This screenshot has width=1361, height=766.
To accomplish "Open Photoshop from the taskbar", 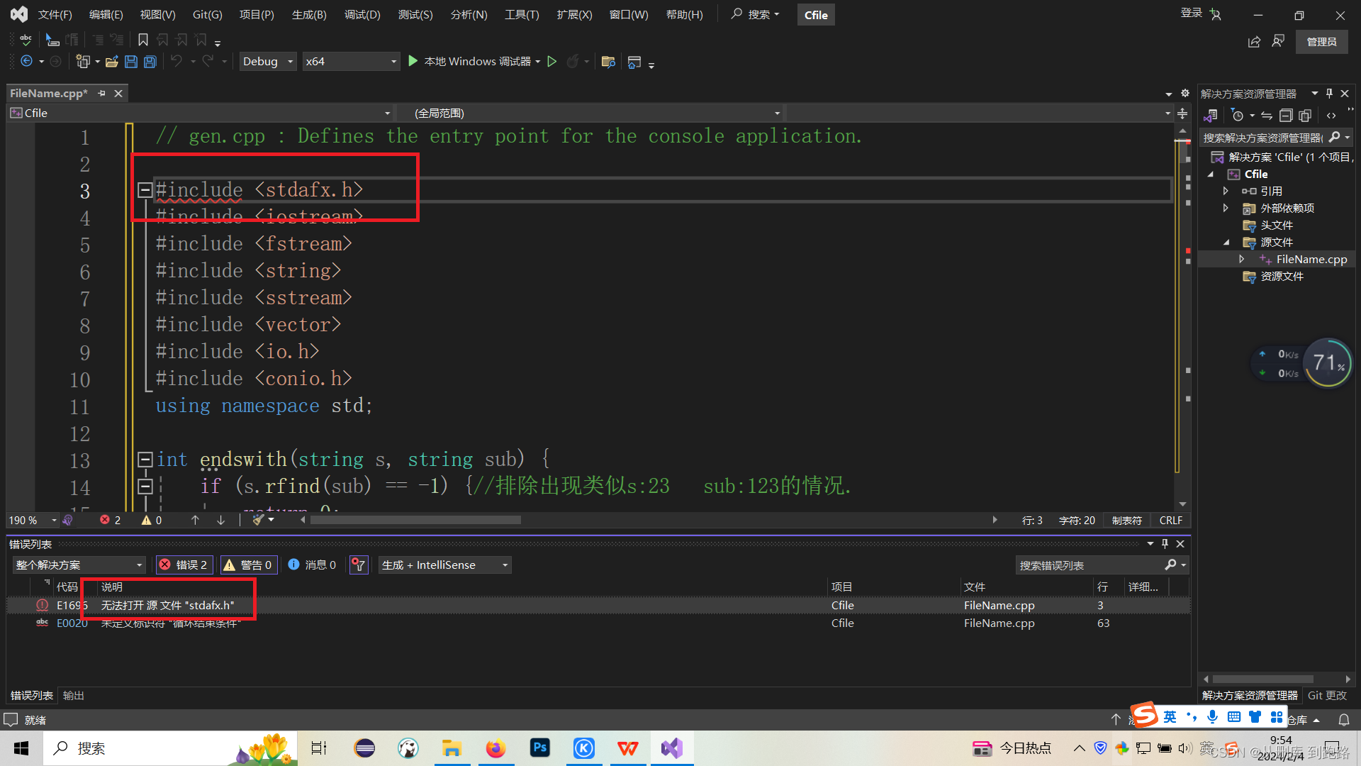I will (539, 748).
